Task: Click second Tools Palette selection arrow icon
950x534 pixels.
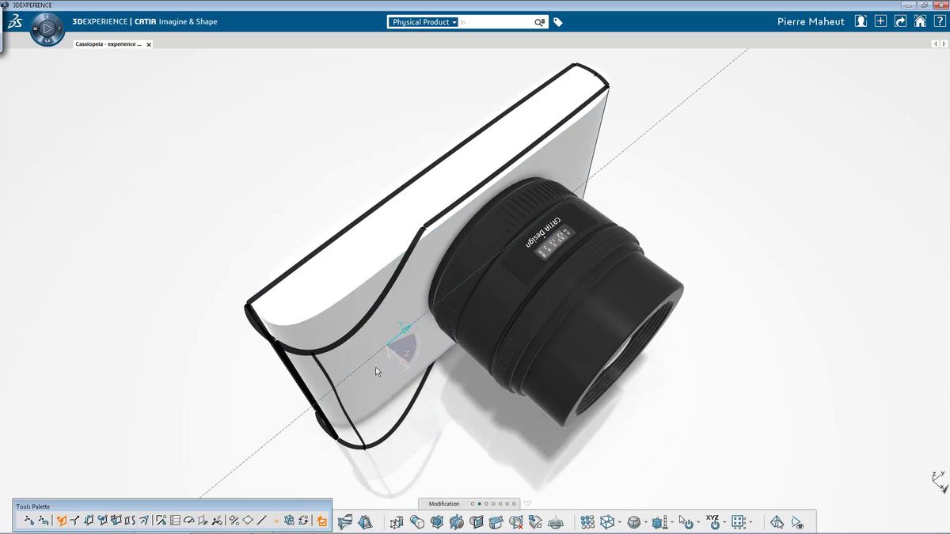Action: [x=44, y=521]
